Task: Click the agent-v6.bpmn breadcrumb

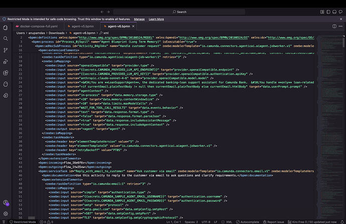Action: click(84, 33)
